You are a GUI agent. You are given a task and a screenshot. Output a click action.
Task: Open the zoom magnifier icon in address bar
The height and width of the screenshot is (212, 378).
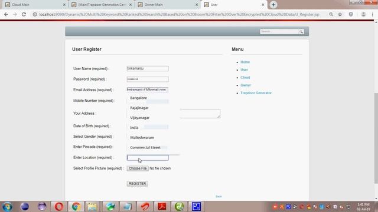331,14
